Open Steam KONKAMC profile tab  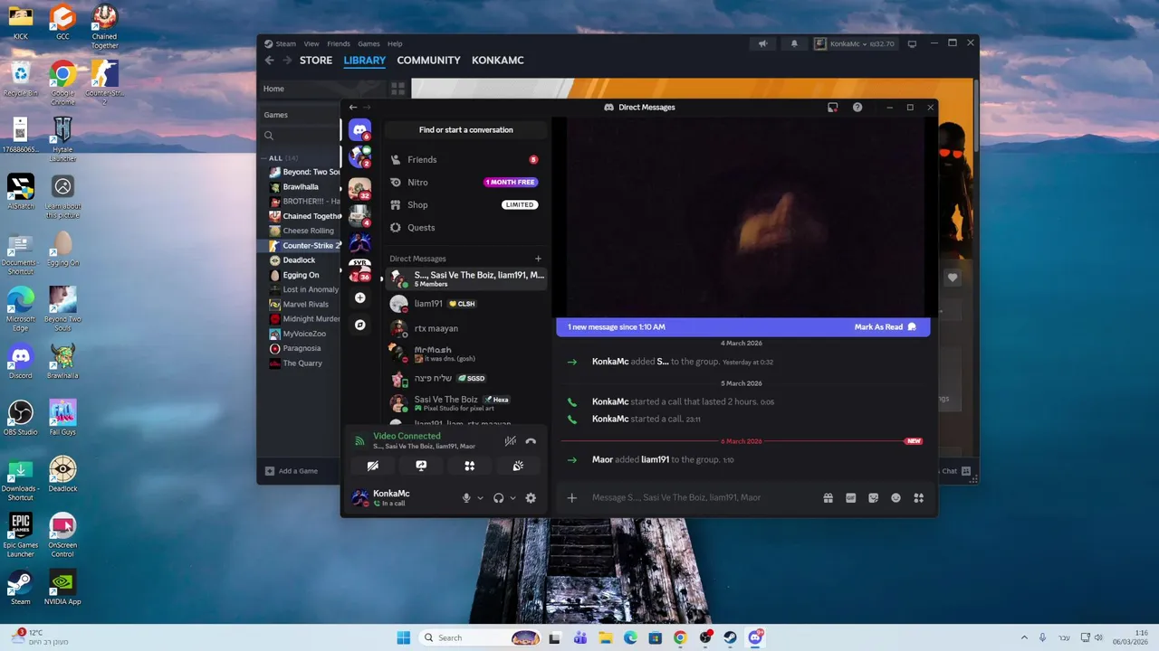pyautogui.click(x=497, y=61)
